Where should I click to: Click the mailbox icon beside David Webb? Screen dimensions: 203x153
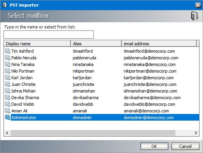click(8, 104)
